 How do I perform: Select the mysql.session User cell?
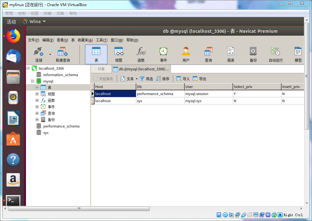point(209,94)
